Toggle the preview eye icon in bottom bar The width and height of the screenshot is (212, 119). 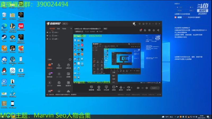click(x=143, y=88)
